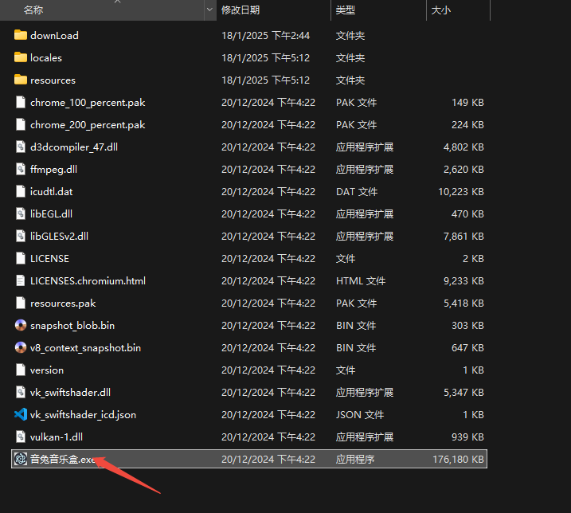Viewport: 571px width, 513px height.
Task: Select the file name ffmpeg.dll
Action: (x=53, y=170)
